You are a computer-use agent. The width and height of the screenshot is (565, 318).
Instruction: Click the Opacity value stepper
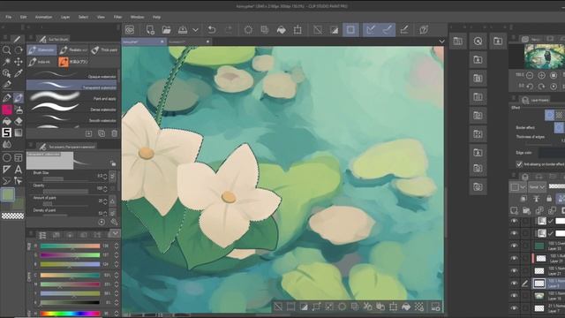coord(105,189)
